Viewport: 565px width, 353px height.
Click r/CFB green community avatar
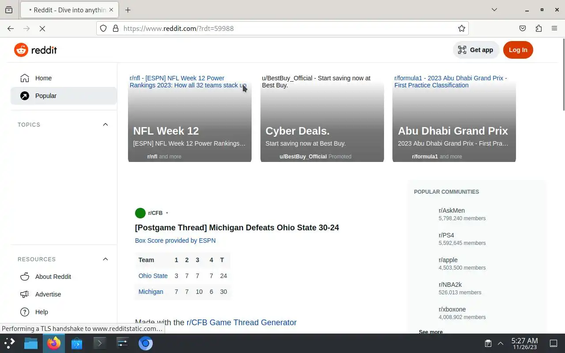(x=140, y=213)
